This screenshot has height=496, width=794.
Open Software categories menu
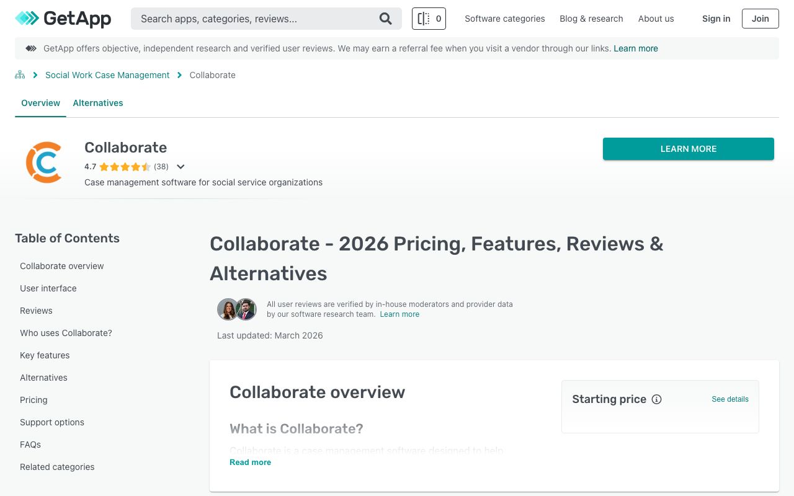pos(505,19)
